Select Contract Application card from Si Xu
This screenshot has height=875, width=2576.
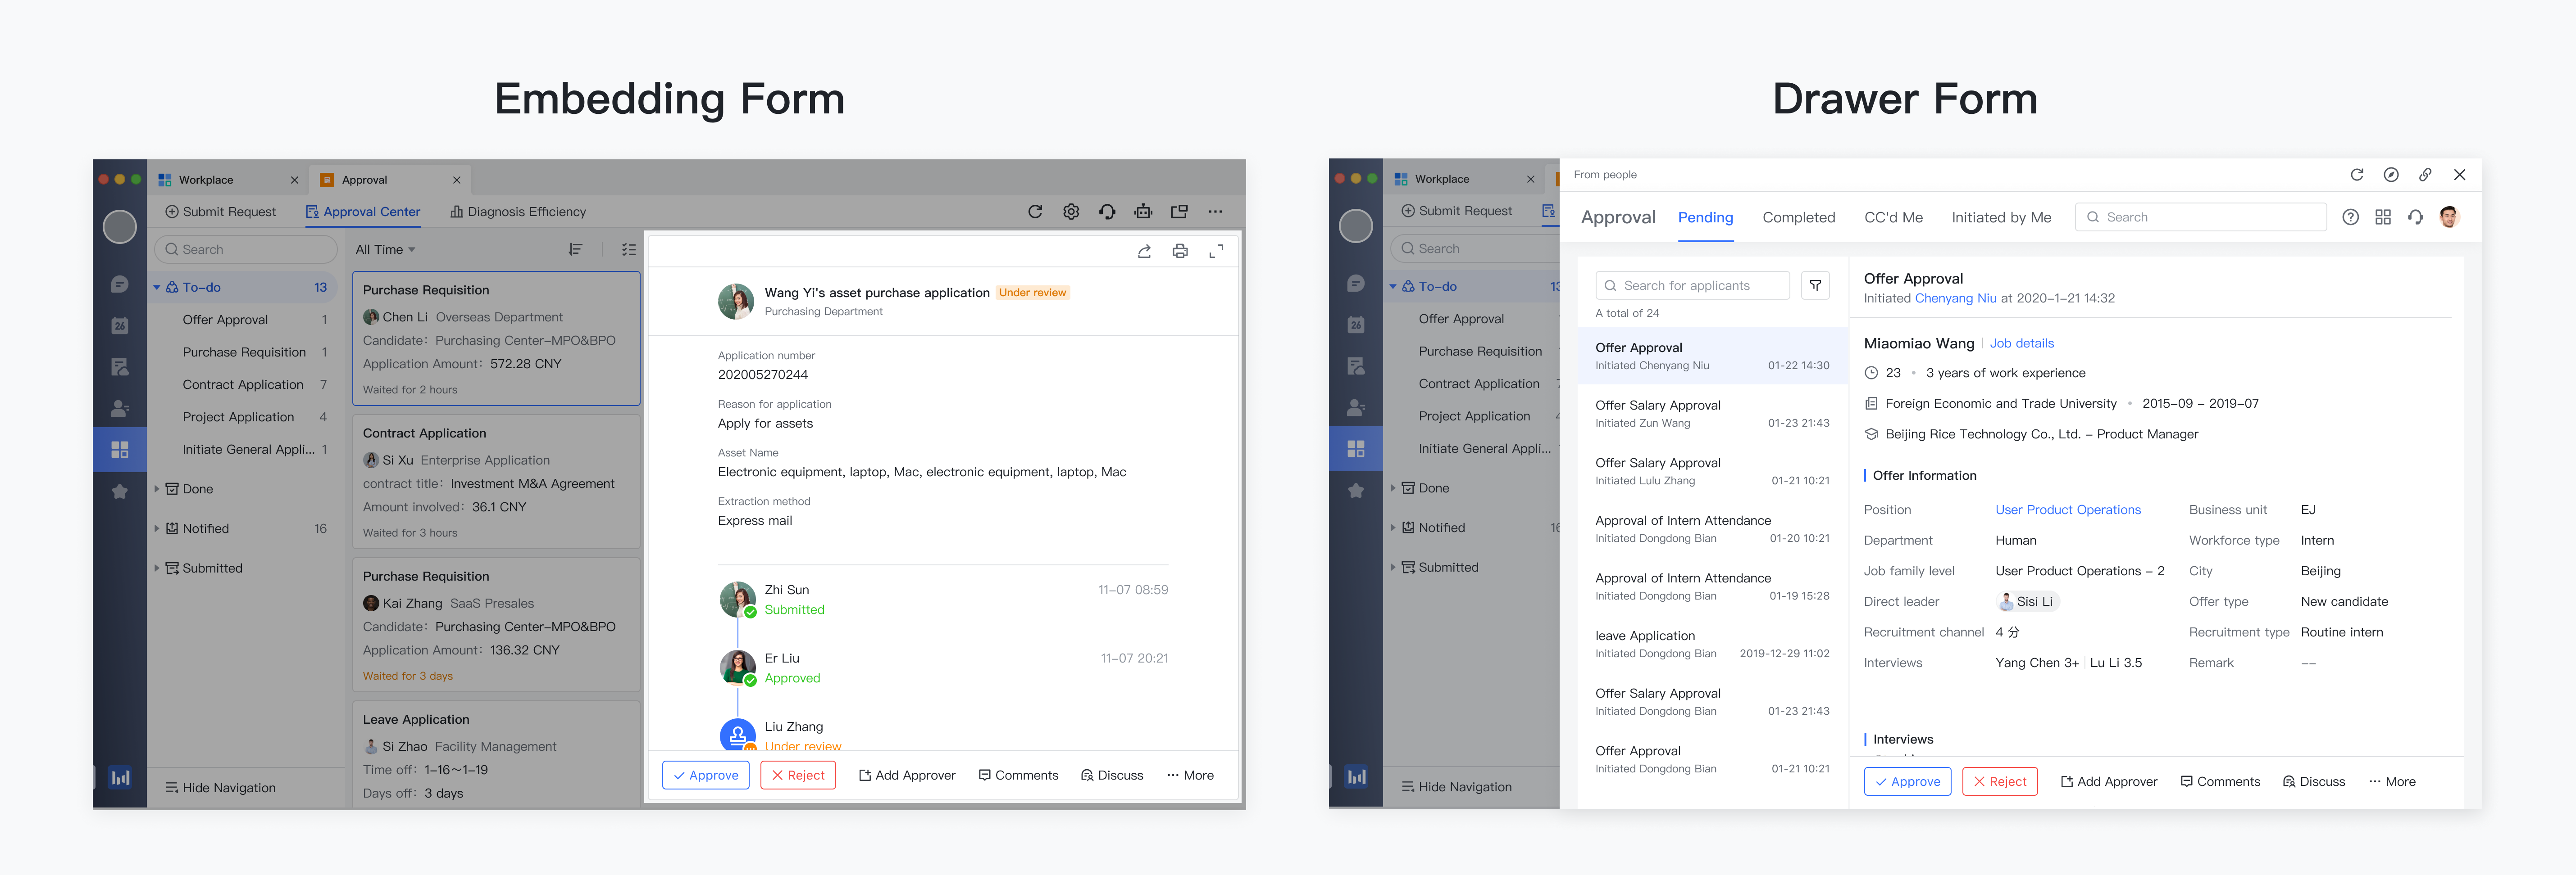[x=496, y=482]
